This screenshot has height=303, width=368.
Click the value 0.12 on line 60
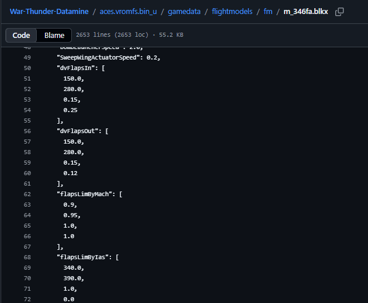71,173
